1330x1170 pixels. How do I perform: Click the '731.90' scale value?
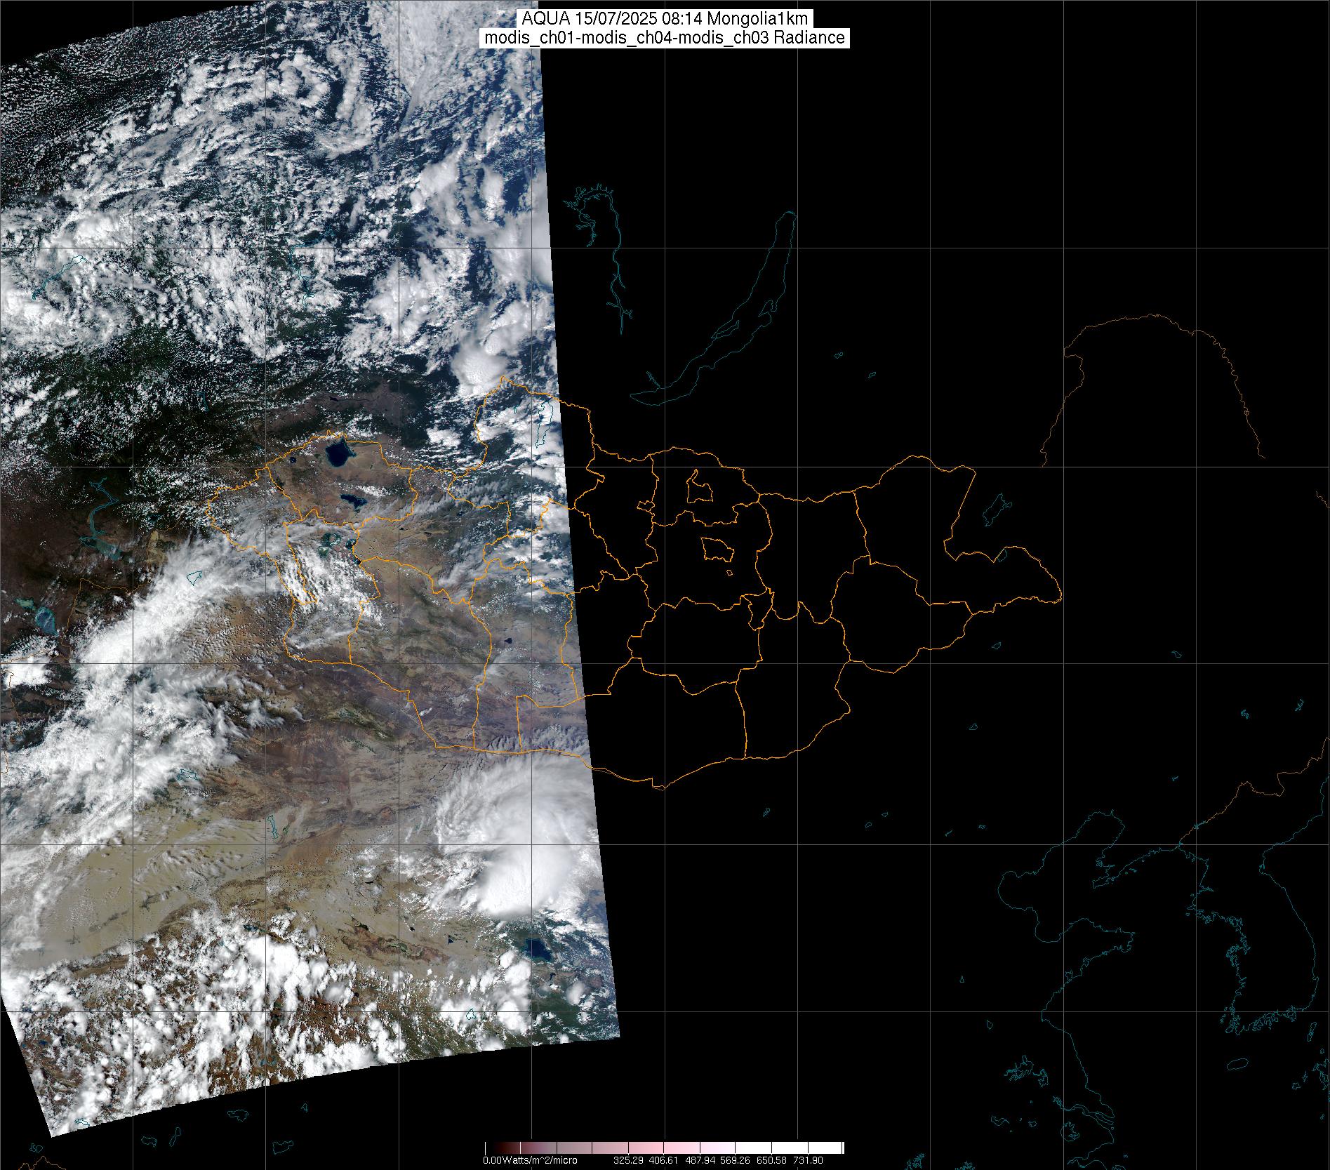tap(808, 1161)
